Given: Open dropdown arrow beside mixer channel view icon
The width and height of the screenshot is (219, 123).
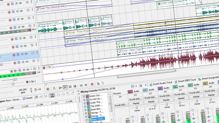Looking at the screenshot, I should (136, 86).
